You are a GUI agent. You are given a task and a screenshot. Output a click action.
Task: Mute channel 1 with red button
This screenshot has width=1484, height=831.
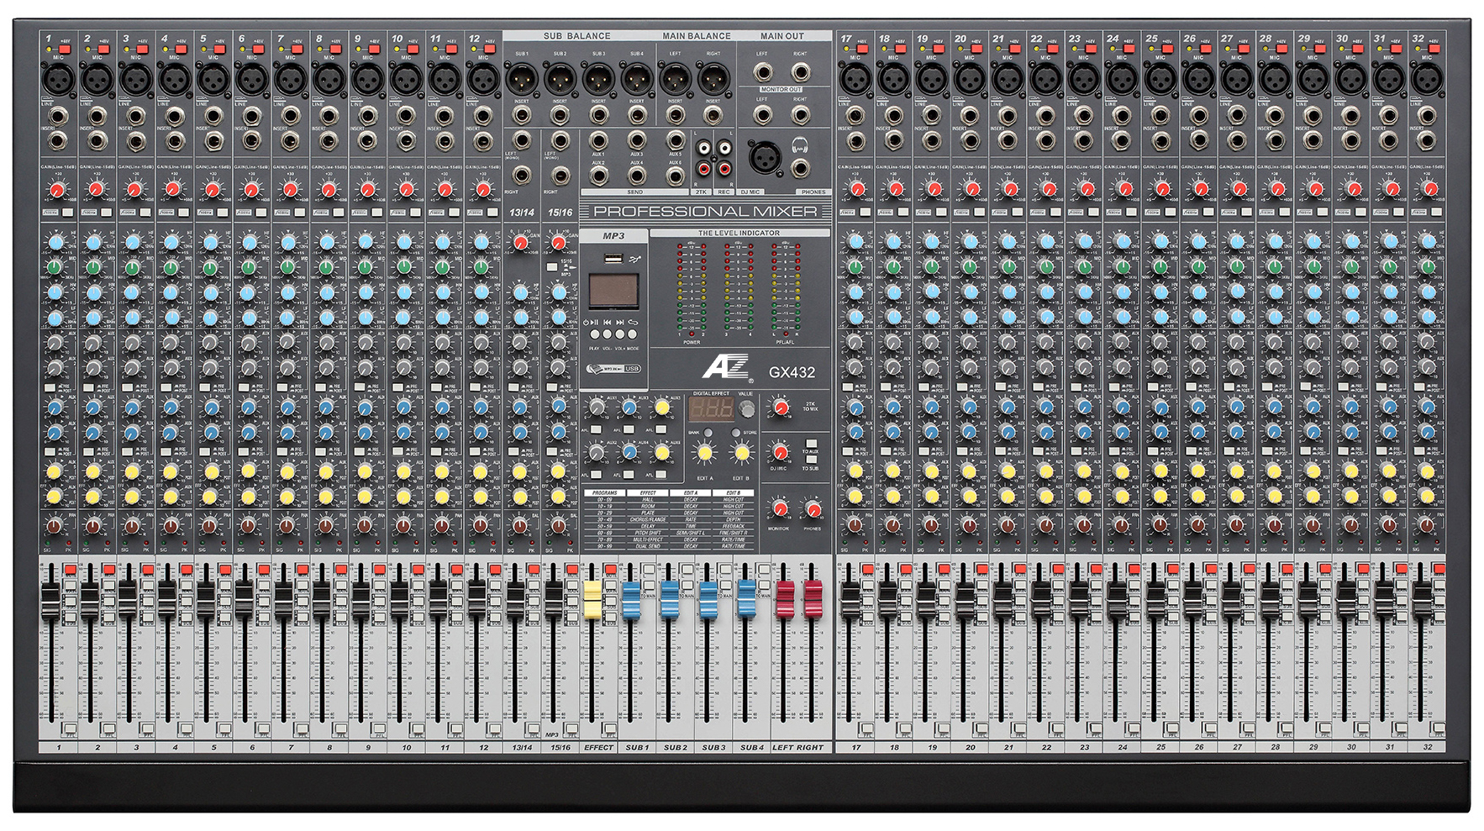point(70,570)
